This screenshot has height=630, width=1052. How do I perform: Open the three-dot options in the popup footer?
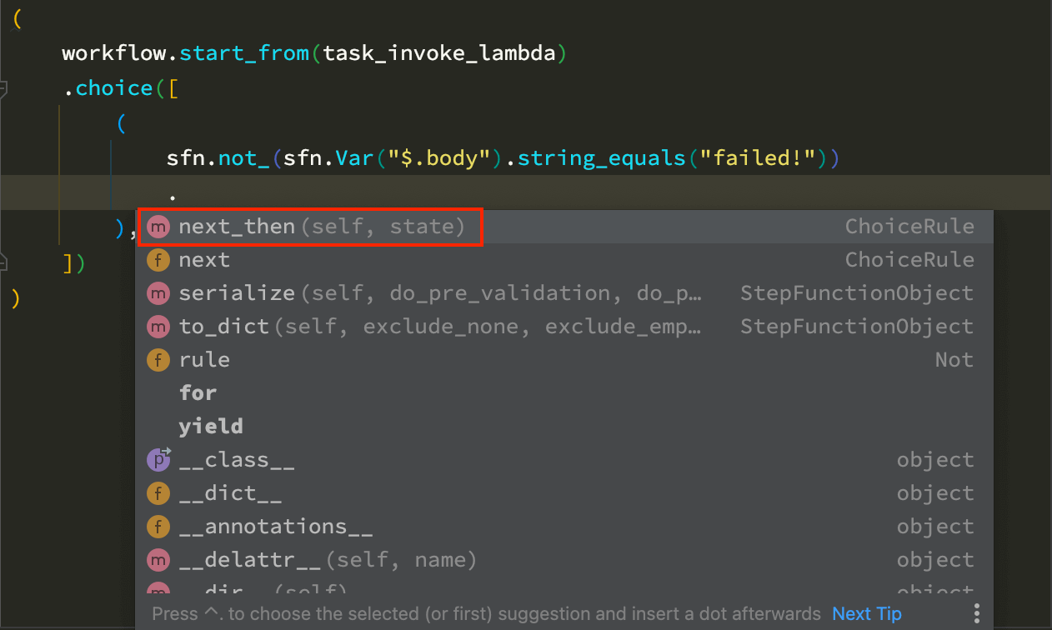[x=976, y=614]
